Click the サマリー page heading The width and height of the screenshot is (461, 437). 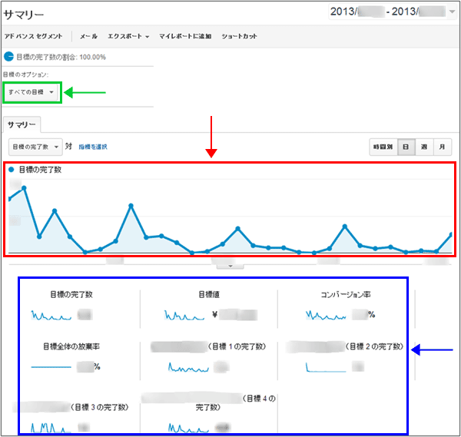tap(24, 14)
